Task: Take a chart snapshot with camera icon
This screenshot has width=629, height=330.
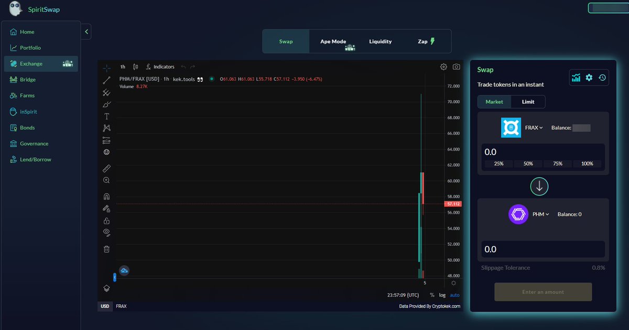Action: 457,67
